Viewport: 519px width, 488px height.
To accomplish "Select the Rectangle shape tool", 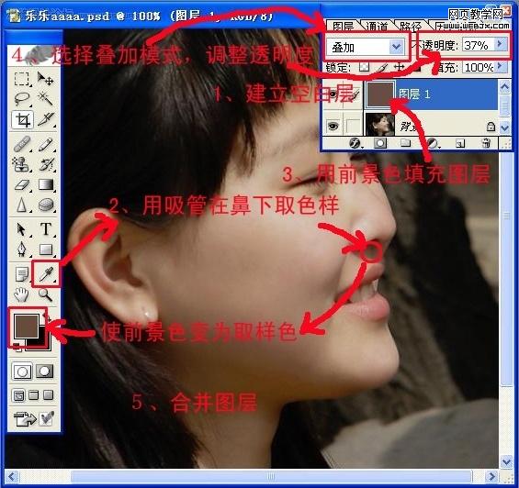I will pyautogui.click(x=45, y=249).
